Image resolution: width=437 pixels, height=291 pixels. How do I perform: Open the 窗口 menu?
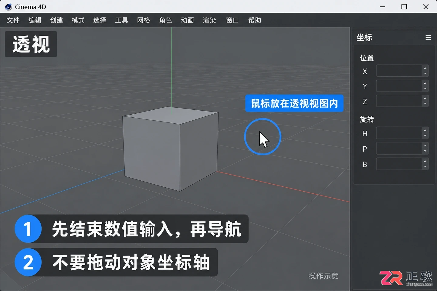(x=232, y=20)
